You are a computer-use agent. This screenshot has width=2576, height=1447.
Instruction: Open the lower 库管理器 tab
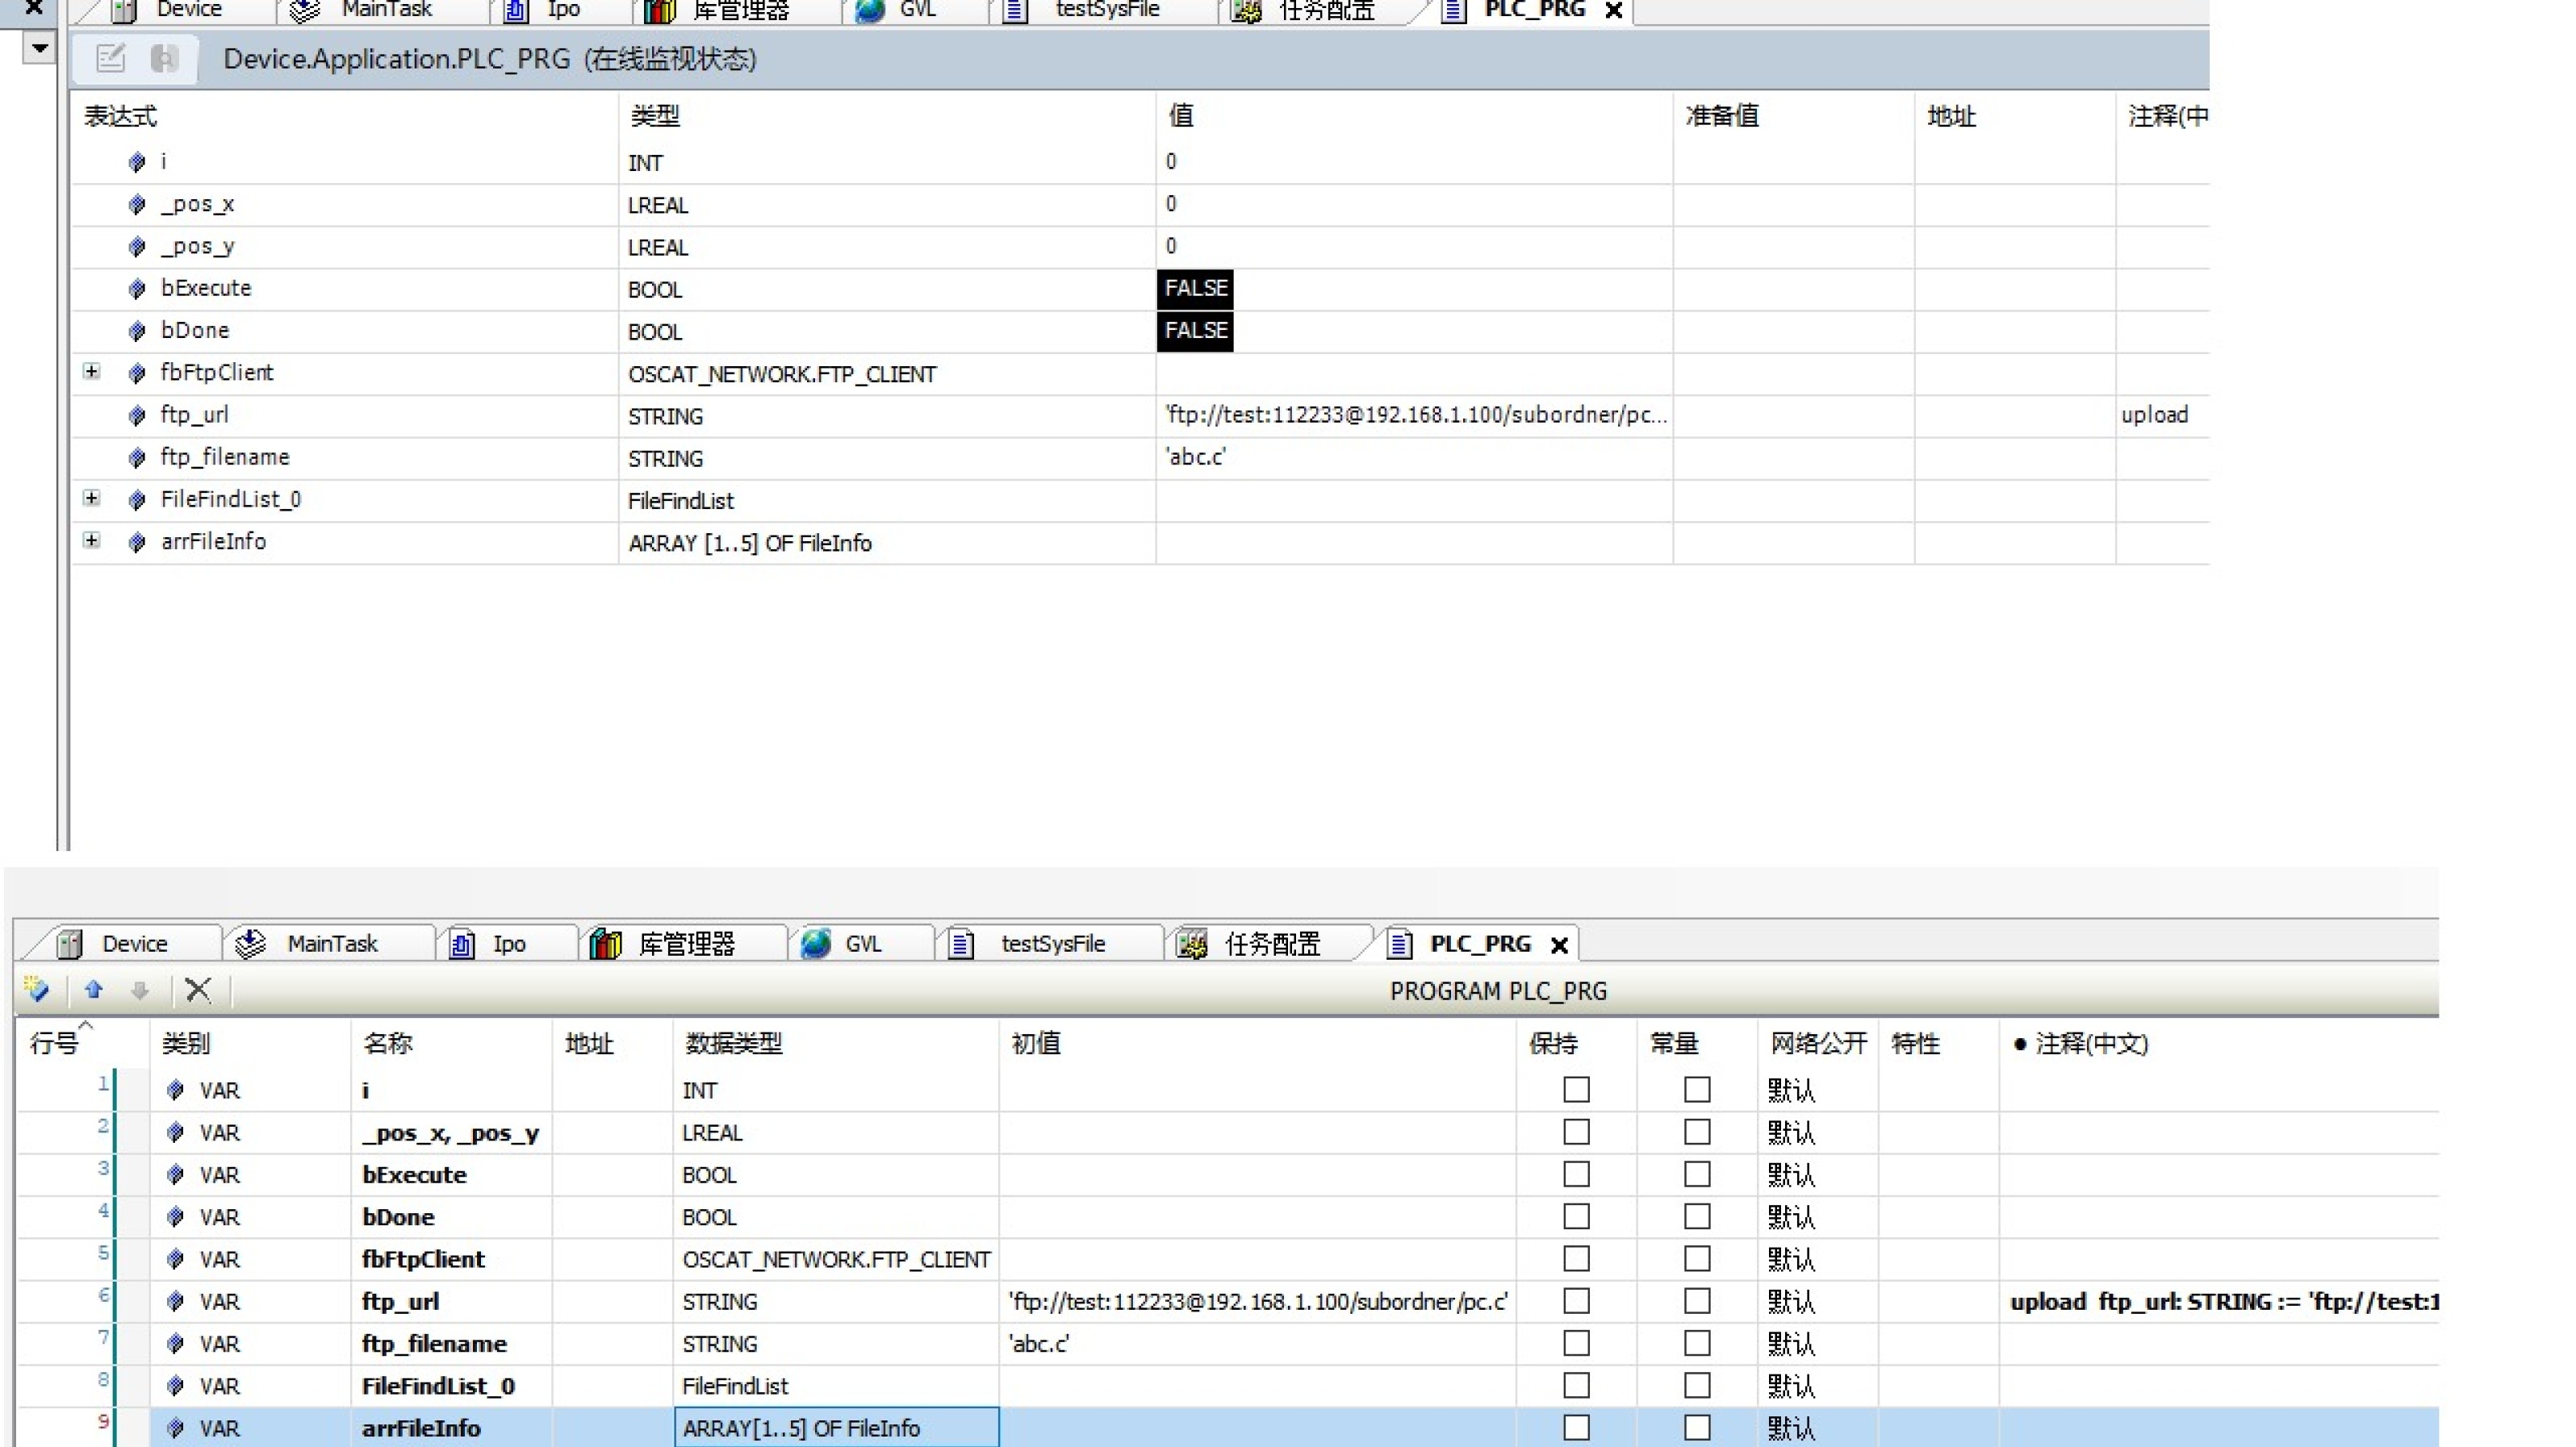click(685, 944)
